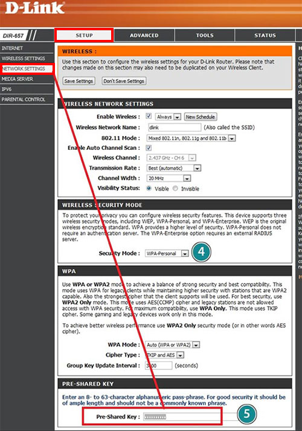Click the PRE-SHARED KEY heading

[x=88, y=384]
